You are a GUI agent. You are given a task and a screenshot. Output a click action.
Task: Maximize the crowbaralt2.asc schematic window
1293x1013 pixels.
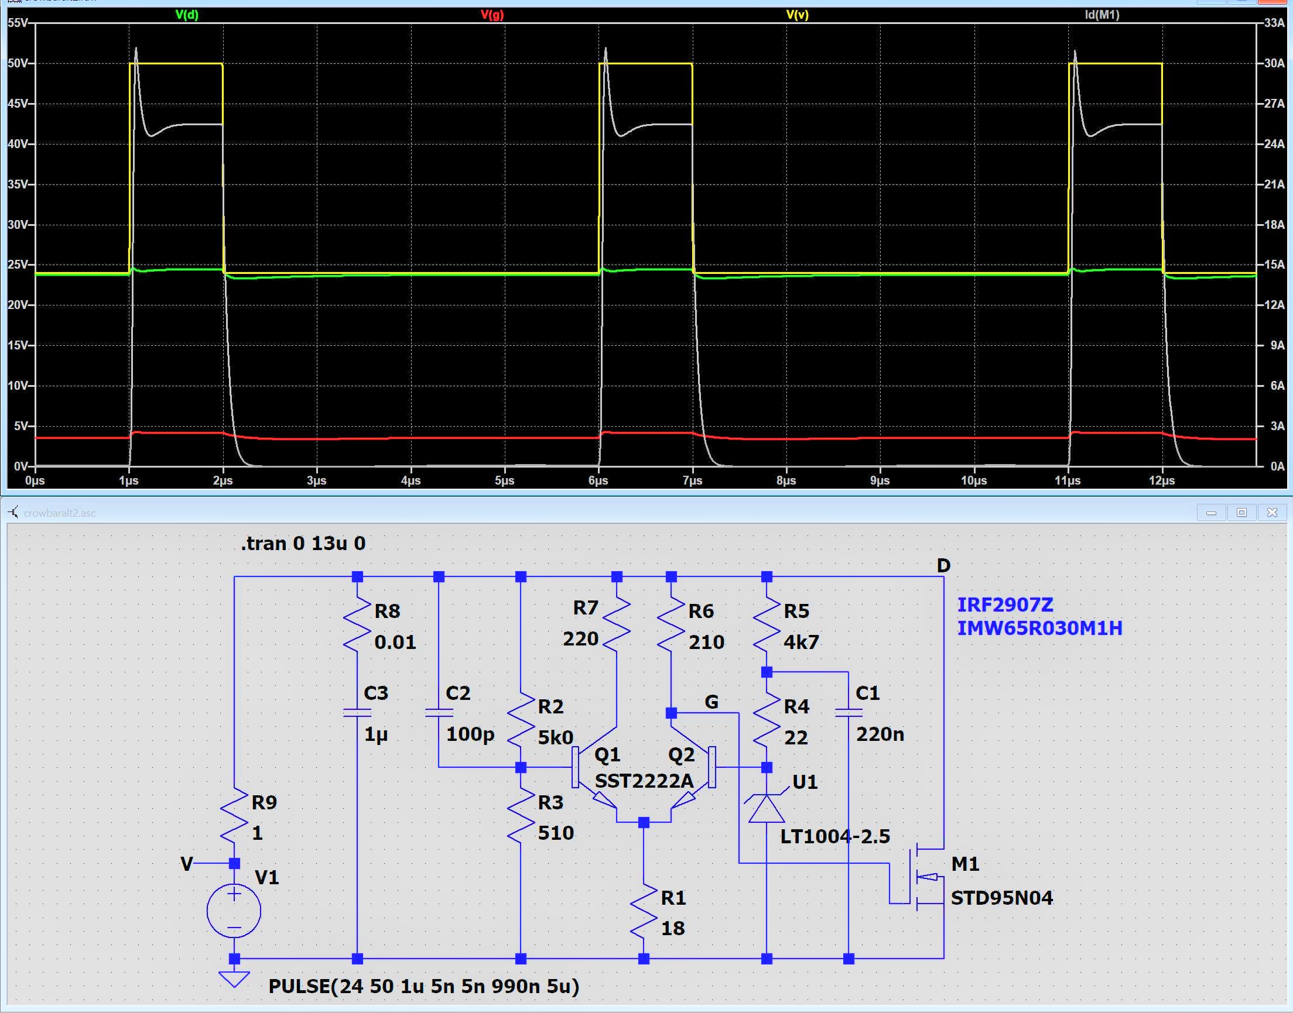1241,513
